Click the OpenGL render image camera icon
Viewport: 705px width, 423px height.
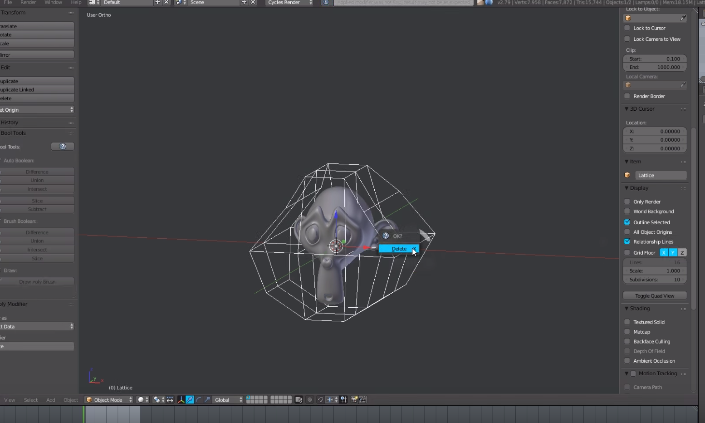click(354, 400)
